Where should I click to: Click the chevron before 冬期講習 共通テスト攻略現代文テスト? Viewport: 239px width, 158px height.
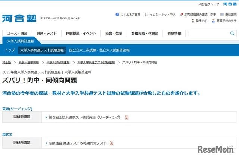[46, 143]
